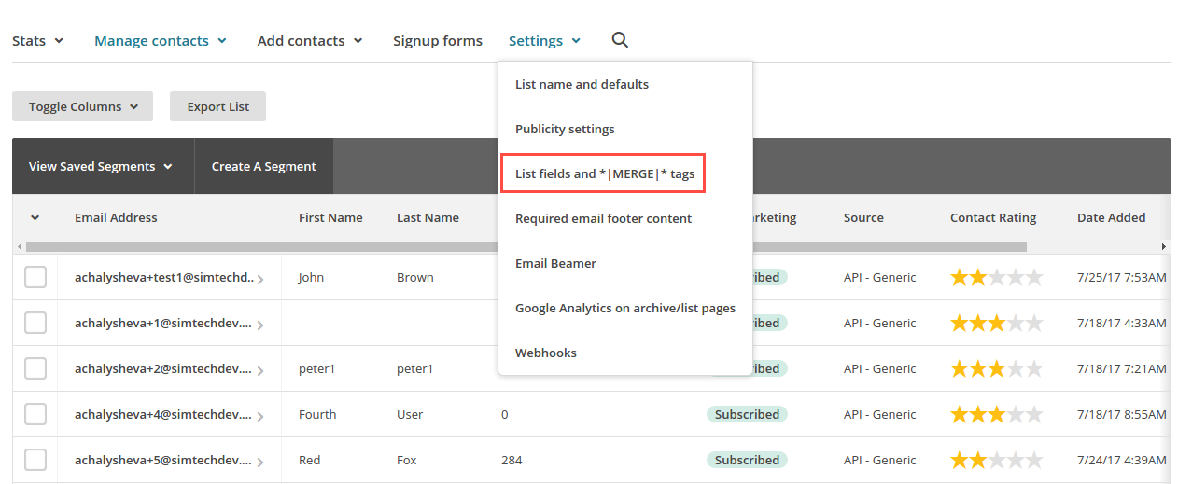Click Subscribed badge in Red Fox row
The image size is (1178, 484).
(747, 460)
